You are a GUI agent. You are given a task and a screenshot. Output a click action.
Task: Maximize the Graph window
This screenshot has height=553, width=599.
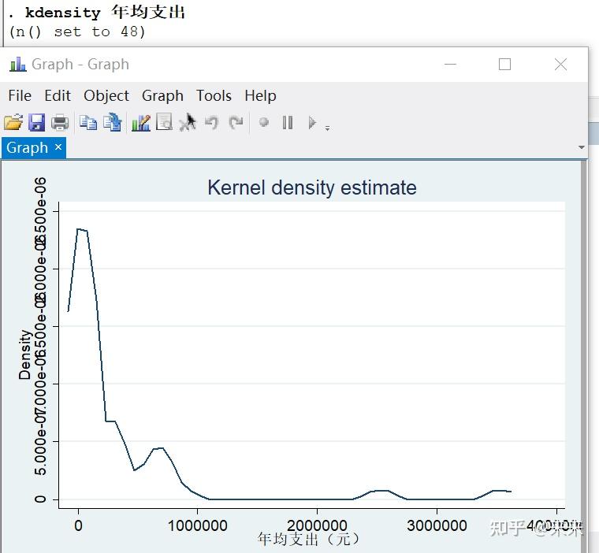[504, 64]
